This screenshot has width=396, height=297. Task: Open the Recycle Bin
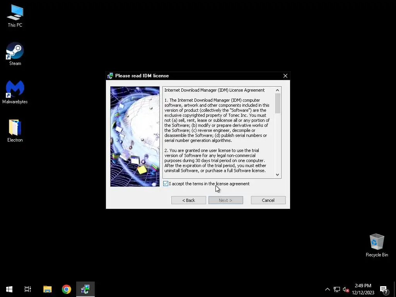coord(377,245)
